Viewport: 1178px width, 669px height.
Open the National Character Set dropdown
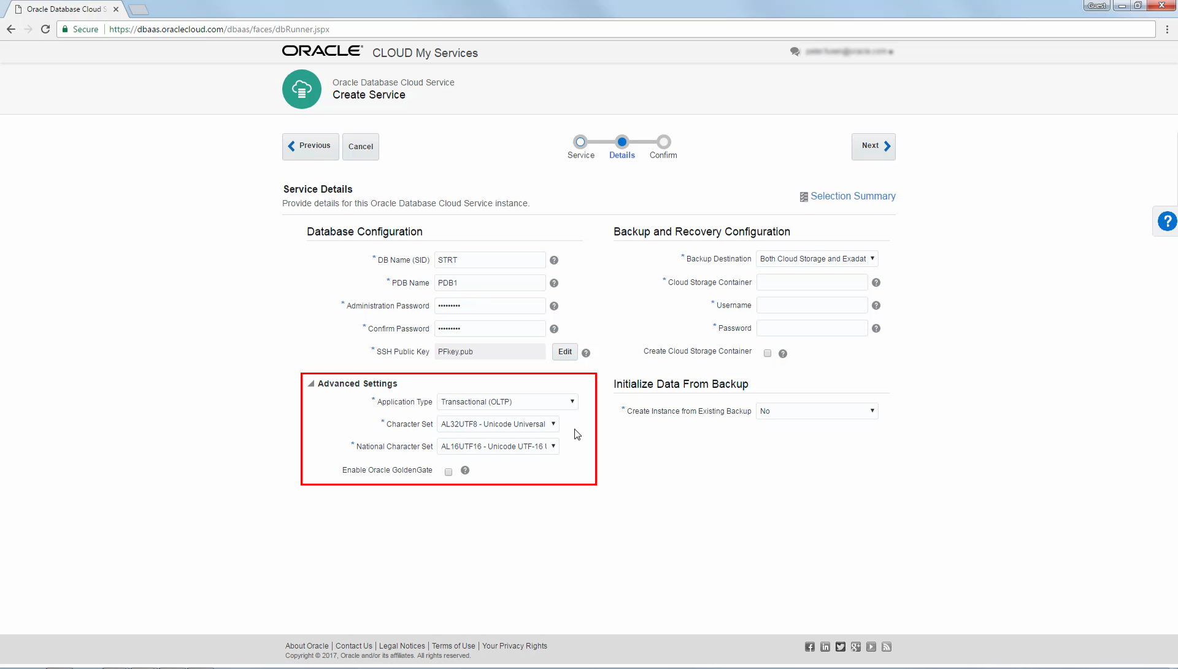(x=498, y=446)
